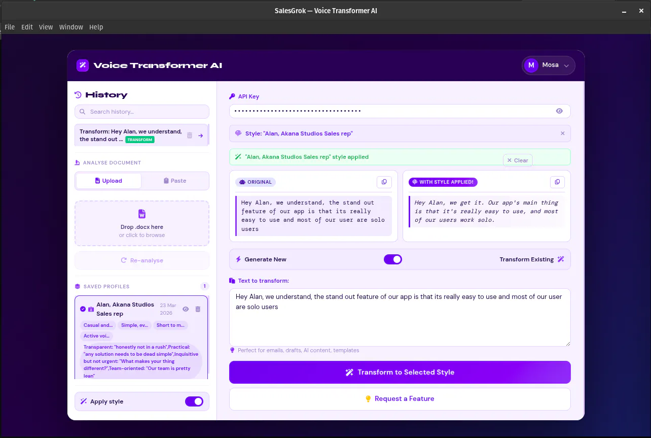Select the 'Casual and...' profile tag
The width and height of the screenshot is (651, 438).
pyautogui.click(x=98, y=325)
